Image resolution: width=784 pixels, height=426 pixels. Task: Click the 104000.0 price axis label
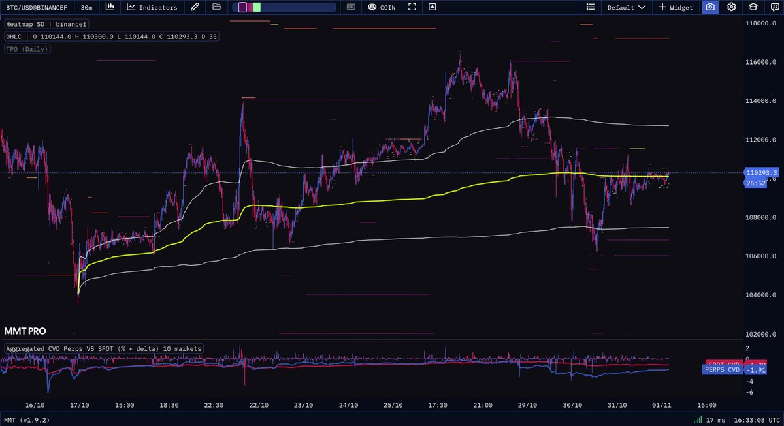(x=761, y=296)
